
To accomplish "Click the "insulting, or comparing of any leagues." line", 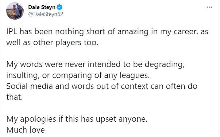I will tap(78, 75).
